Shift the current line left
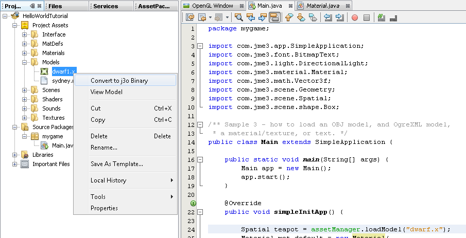466x238 pixels. pyautogui.click(x=328, y=17)
